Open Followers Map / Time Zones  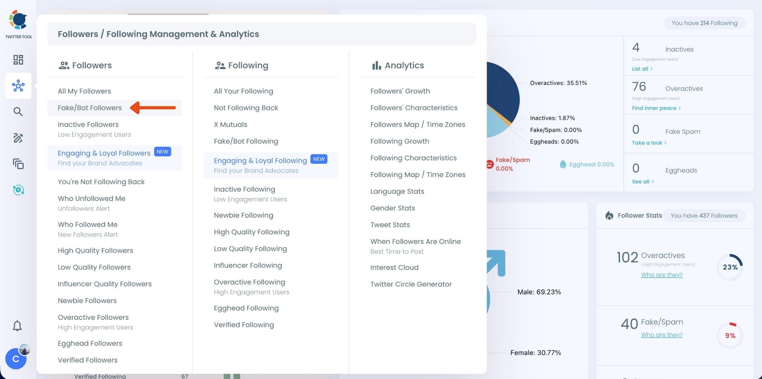pyautogui.click(x=418, y=125)
